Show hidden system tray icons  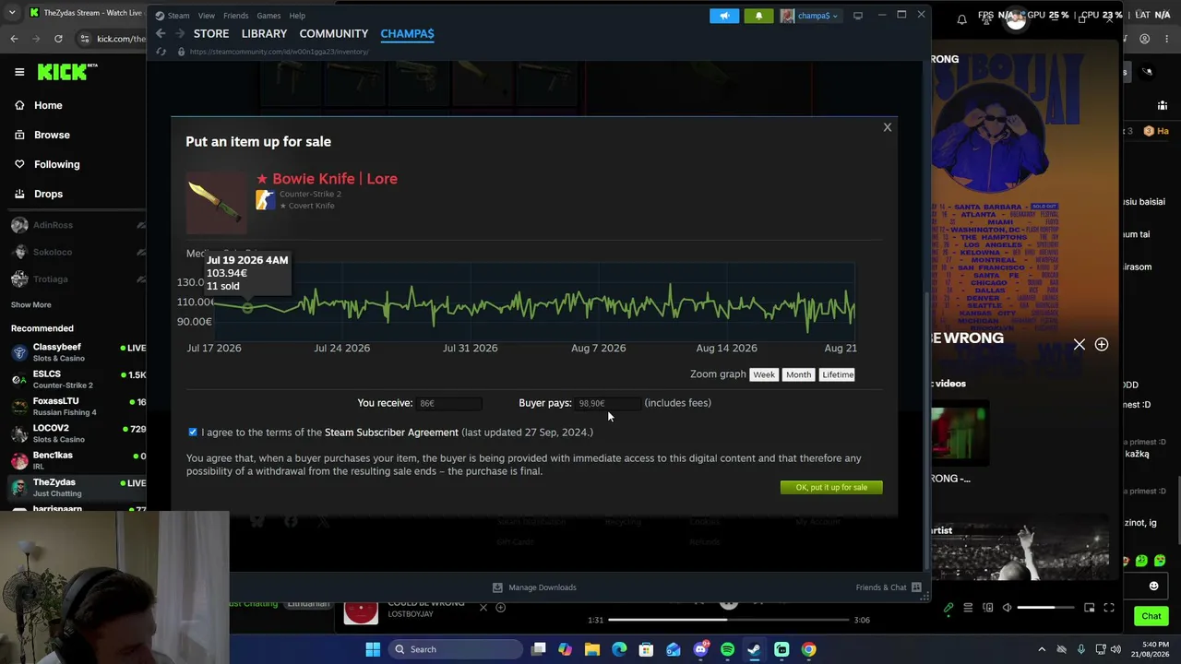point(1042,649)
